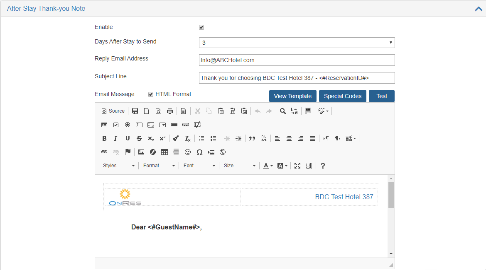The image size is (486, 270).
Task: Switch the editor to Source mode
Action: coord(113,111)
